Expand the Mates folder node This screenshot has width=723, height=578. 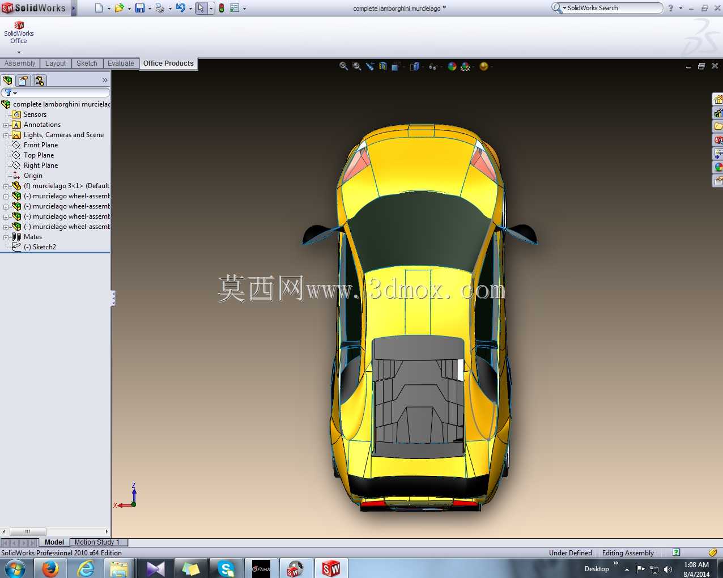tap(6, 237)
